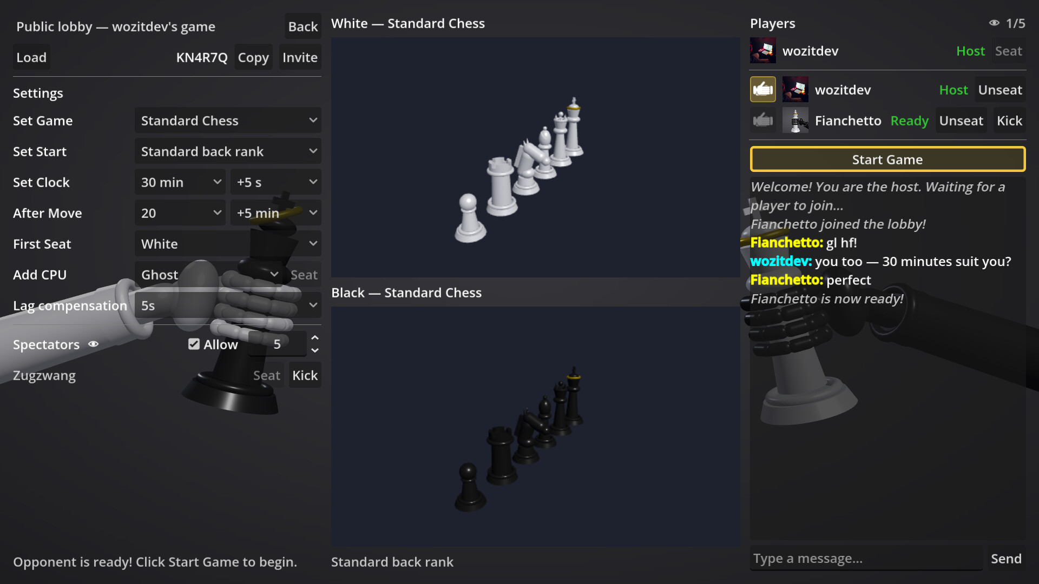Click the Black Standard Chess piece preview
Viewport: 1039px width, 584px height.
[x=536, y=427]
